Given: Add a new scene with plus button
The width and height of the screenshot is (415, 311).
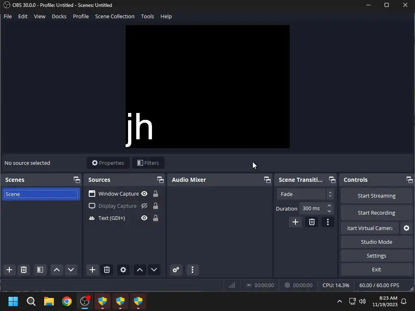Looking at the screenshot, I should pyautogui.click(x=9, y=270).
